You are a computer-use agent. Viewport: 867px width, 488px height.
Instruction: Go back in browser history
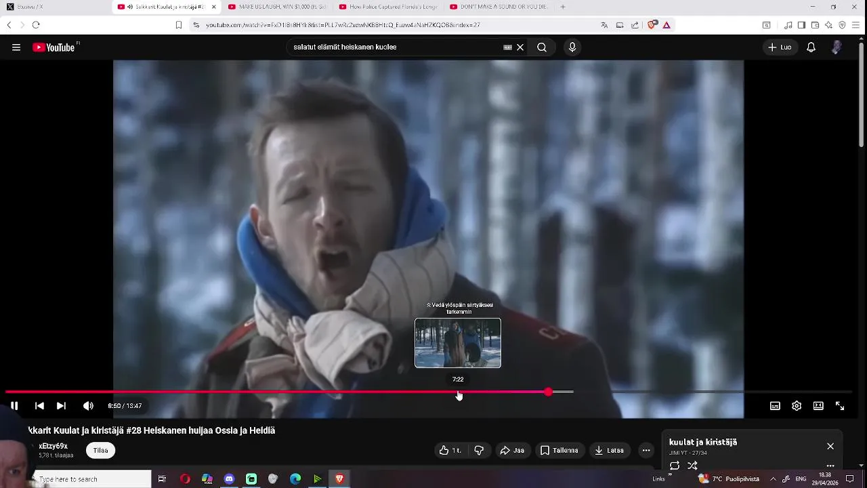tap(9, 25)
